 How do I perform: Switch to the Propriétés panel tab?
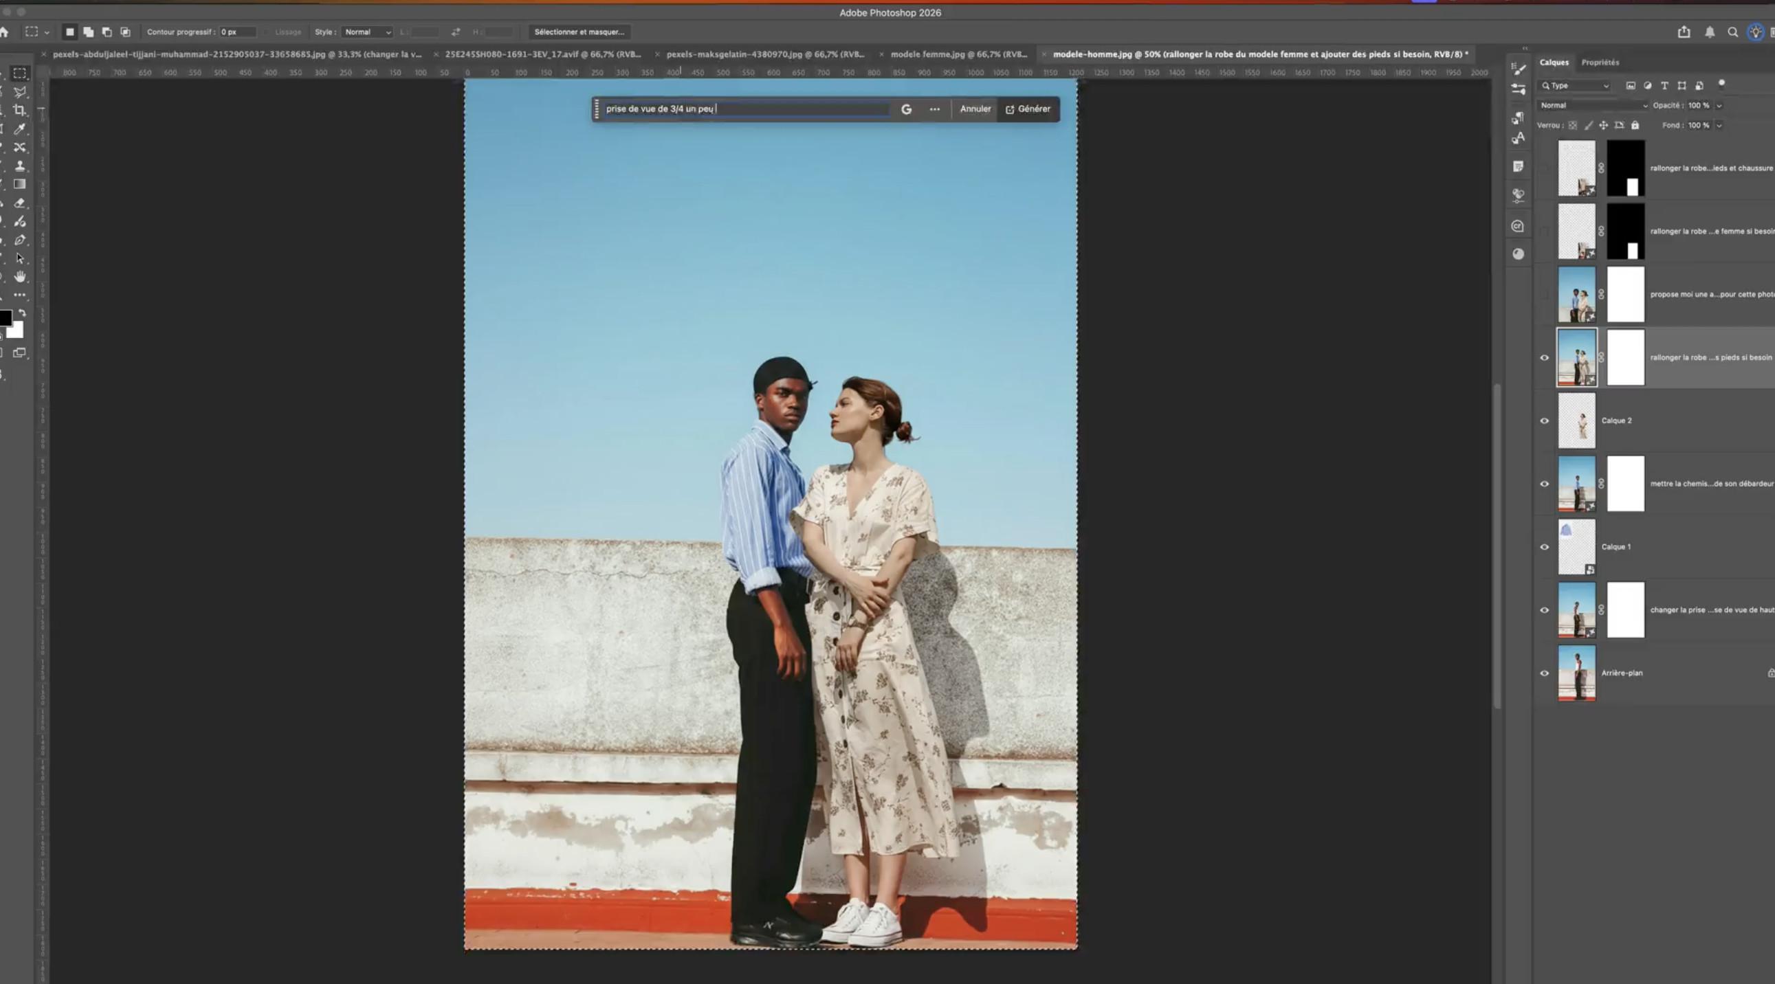point(1599,62)
